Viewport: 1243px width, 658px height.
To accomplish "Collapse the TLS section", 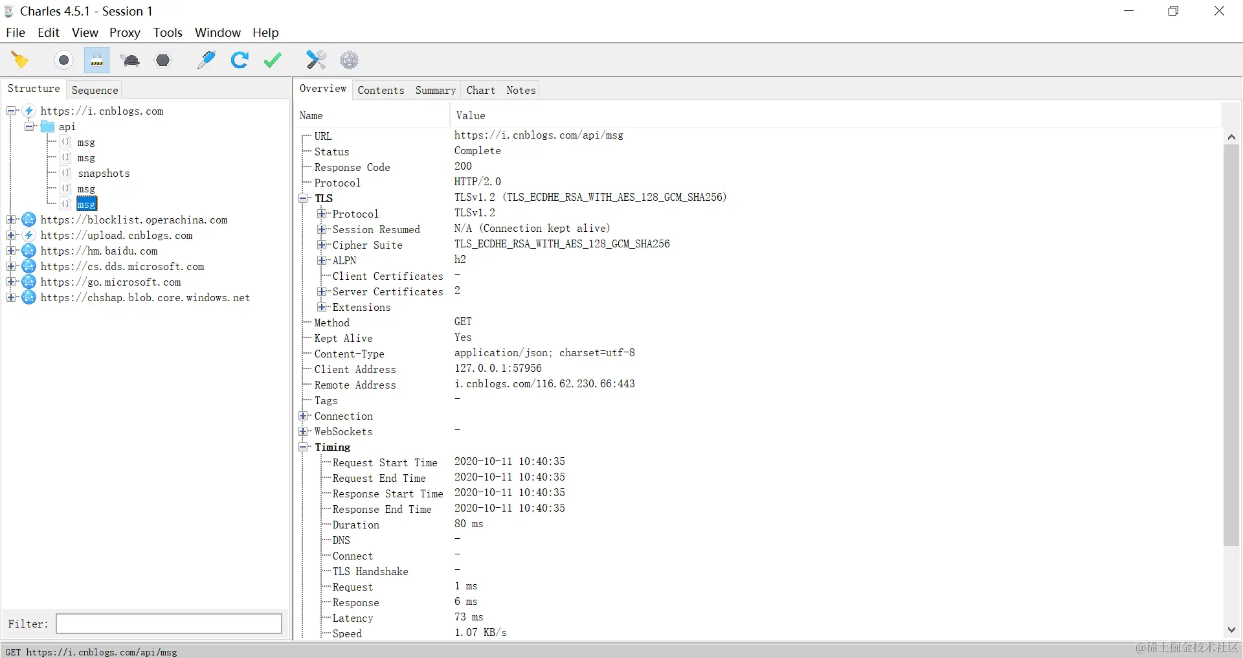I will pyautogui.click(x=303, y=198).
